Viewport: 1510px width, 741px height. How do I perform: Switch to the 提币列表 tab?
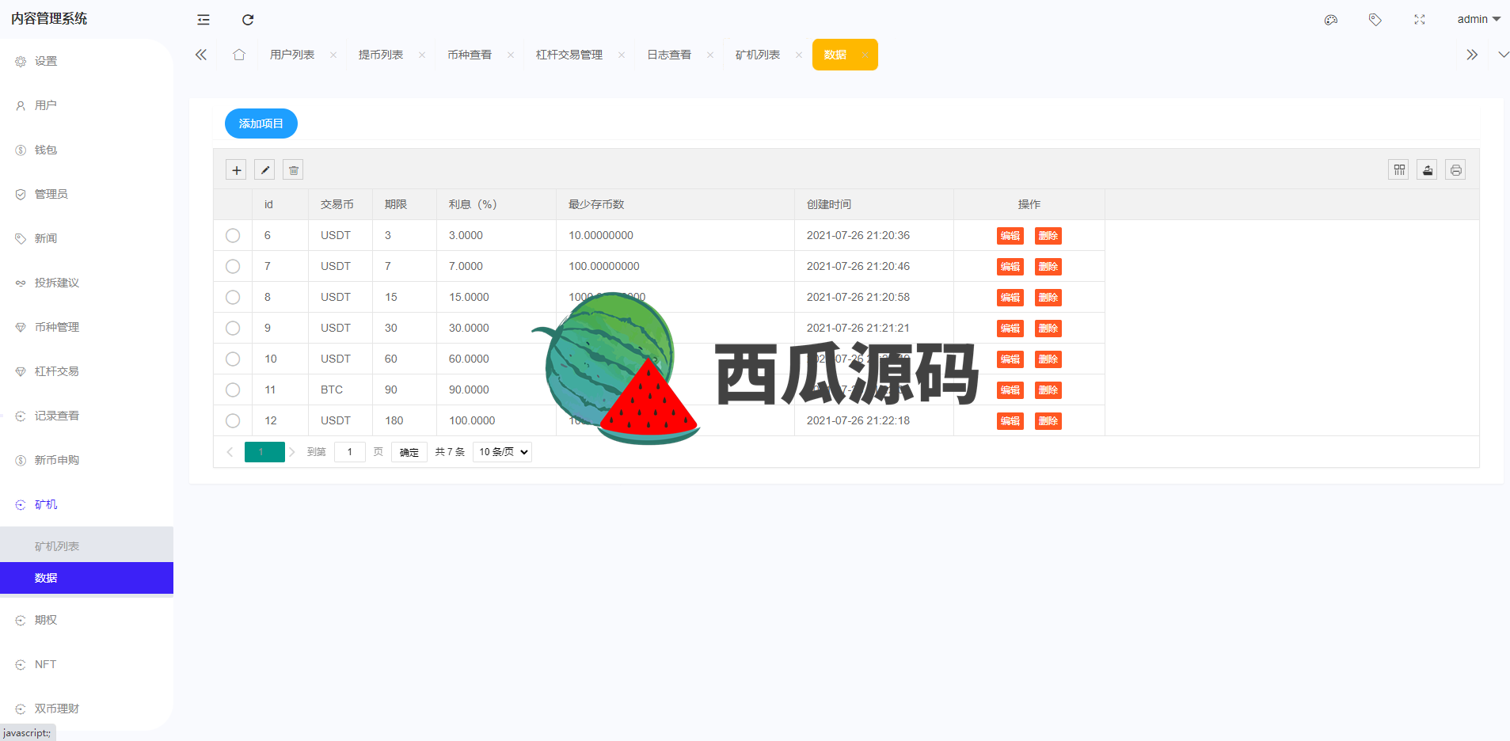381,55
